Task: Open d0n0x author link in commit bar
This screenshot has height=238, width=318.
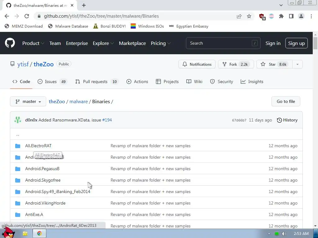Action: point(31,120)
